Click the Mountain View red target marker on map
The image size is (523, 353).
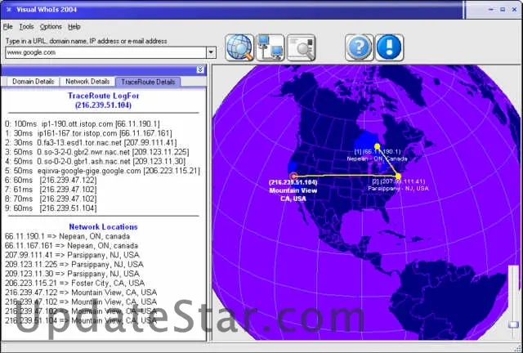pyautogui.click(x=293, y=176)
